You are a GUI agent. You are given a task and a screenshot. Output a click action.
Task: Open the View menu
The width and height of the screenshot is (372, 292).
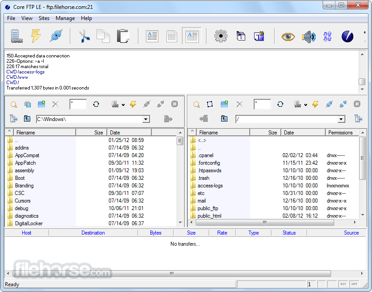coord(27,18)
